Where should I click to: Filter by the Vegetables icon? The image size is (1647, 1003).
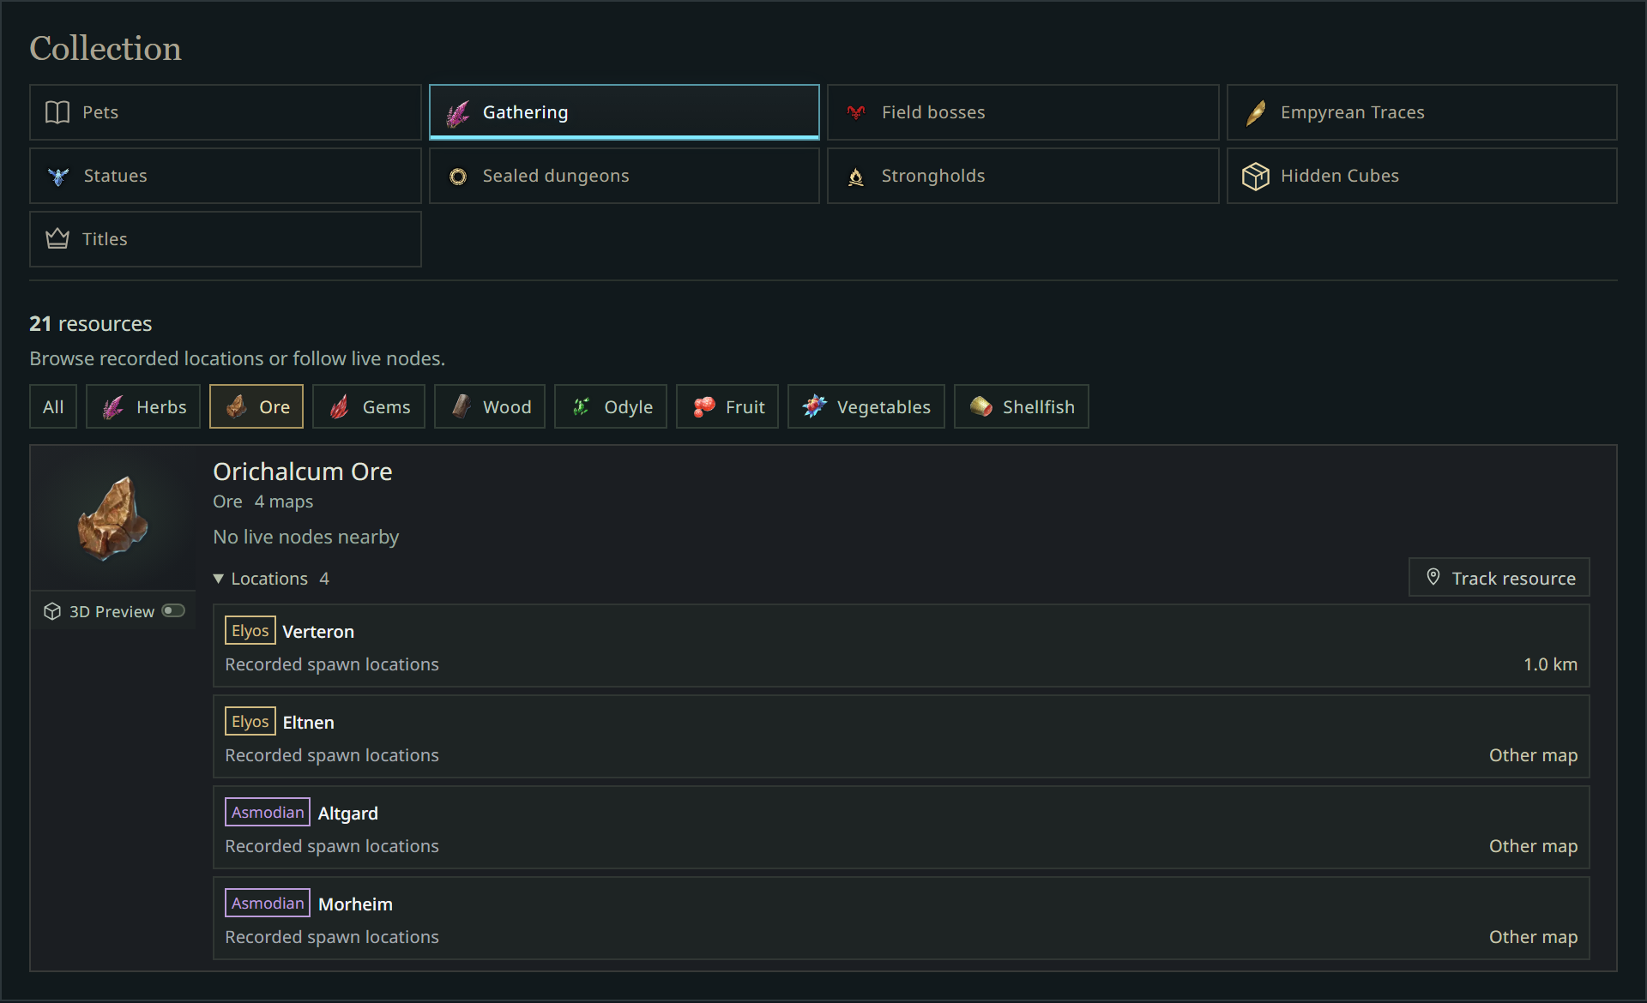click(x=815, y=406)
